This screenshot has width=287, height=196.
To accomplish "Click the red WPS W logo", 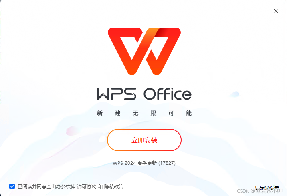I will 144,51.
